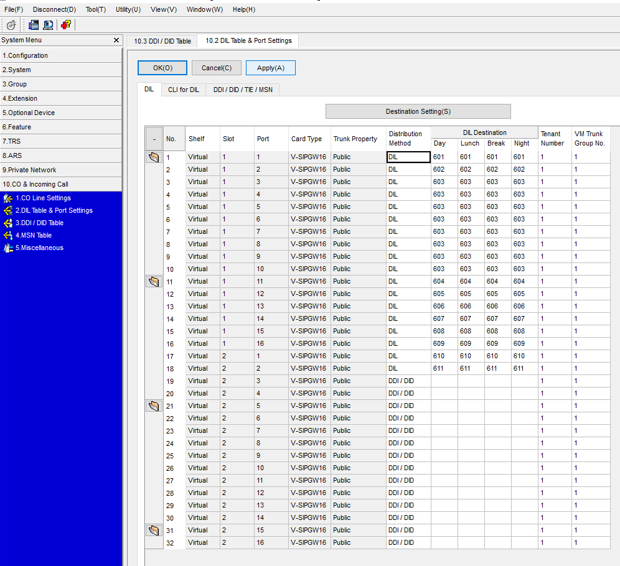Viewport: 620px width, 566px height.
Task: Click the OK(O) button
Action: pyautogui.click(x=162, y=68)
